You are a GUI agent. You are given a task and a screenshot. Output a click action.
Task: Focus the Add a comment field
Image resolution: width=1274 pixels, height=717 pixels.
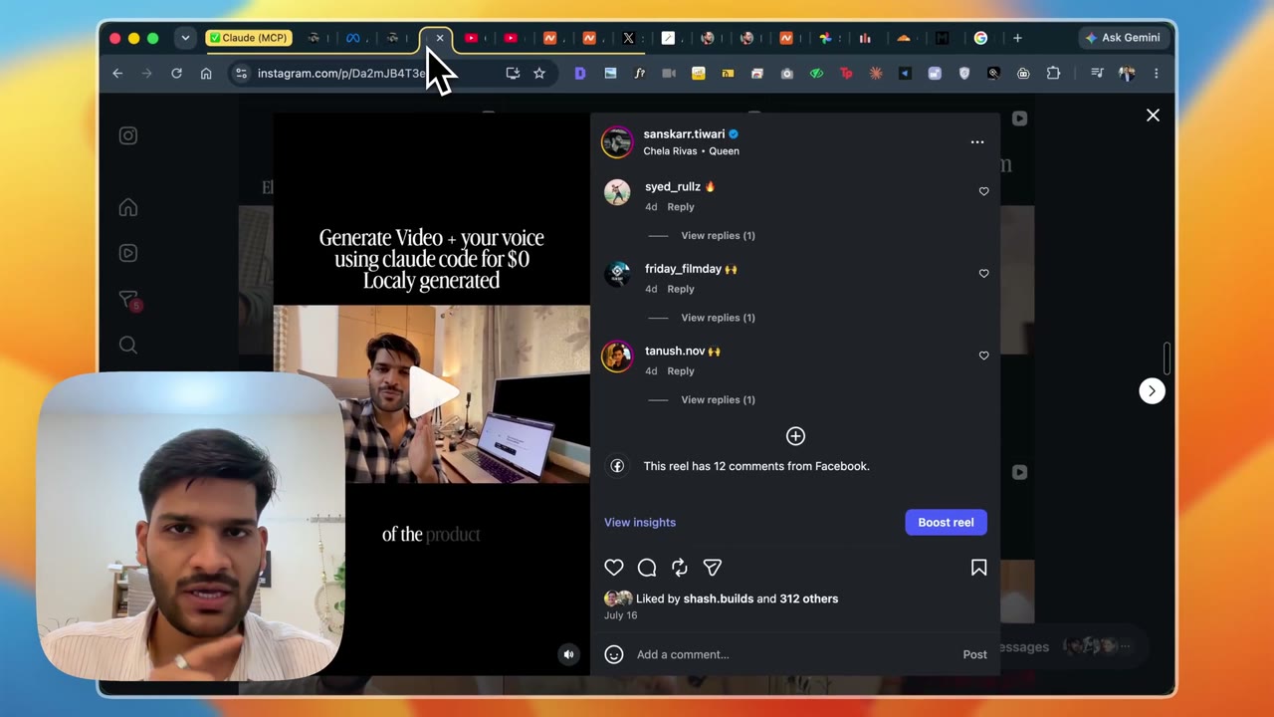794,654
